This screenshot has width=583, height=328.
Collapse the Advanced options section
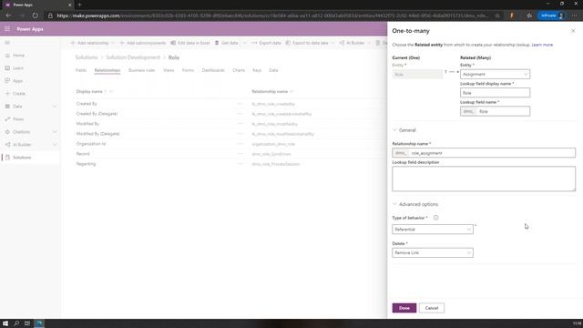click(415, 204)
